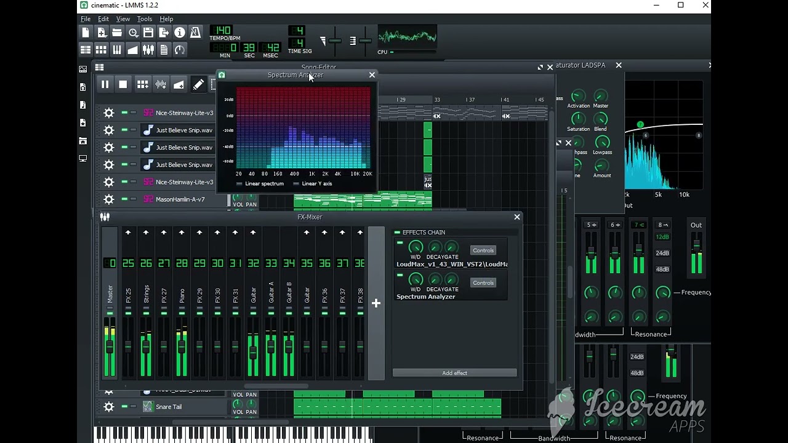Viewport: 788px width, 443px height.
Task: Show the project notes icon
Action: click(164, 50)
